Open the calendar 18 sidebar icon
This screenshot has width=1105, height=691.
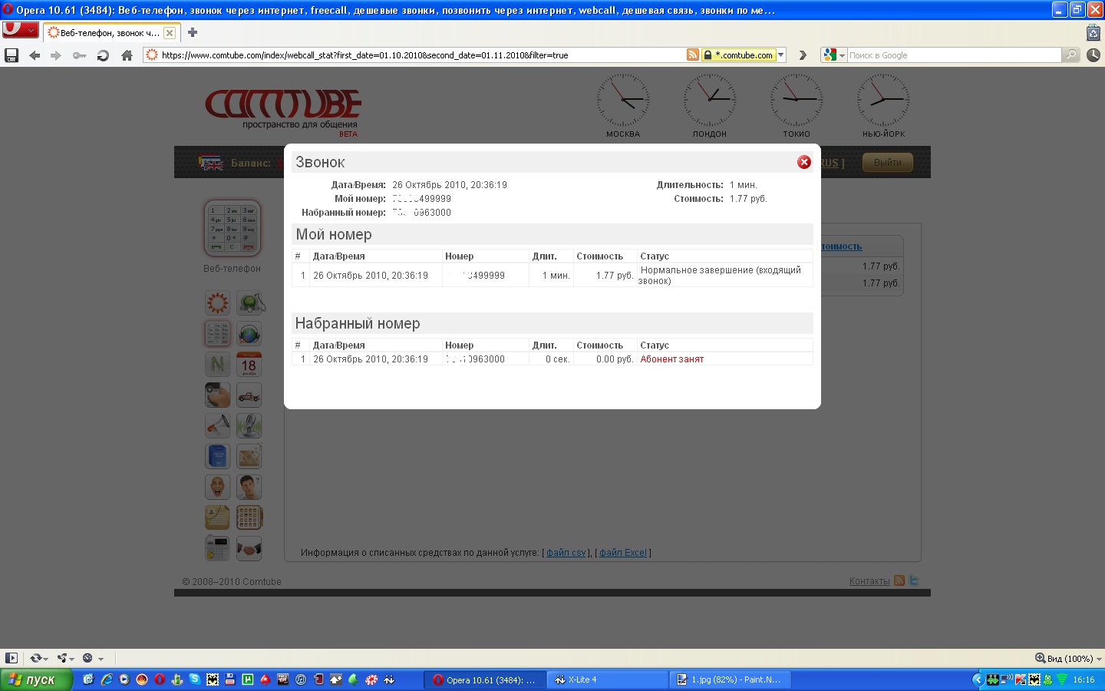(249, 364)
